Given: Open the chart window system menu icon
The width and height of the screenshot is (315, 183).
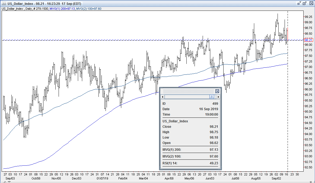Looking at the screenshot, I should pos(4,4).
